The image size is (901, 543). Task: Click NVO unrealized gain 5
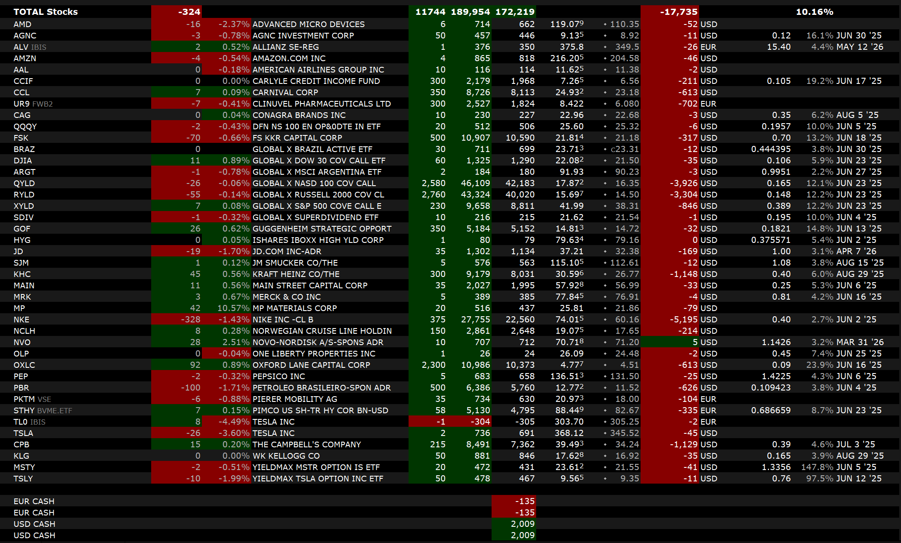695,342
